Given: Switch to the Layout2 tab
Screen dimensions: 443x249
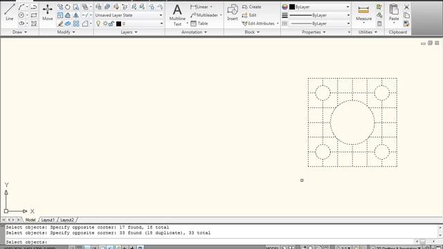Looking at the screenshot, I should click(x=67, y=220).
